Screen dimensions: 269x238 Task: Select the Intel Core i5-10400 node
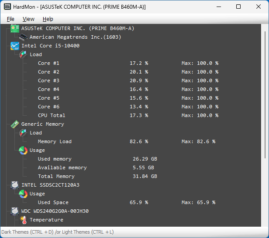(51, 46)
